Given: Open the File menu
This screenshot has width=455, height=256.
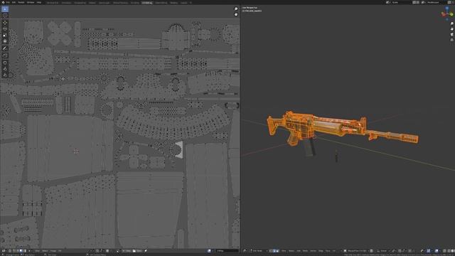Looking at the screenshot, I should (8, 2).
